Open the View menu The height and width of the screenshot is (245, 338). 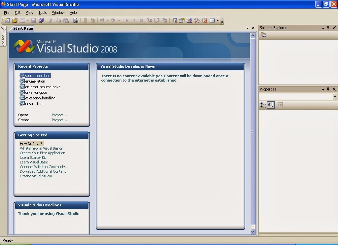click(29, 13)
